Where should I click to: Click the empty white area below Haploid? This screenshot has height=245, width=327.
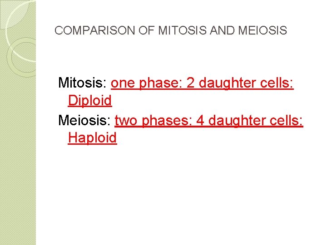182,195
